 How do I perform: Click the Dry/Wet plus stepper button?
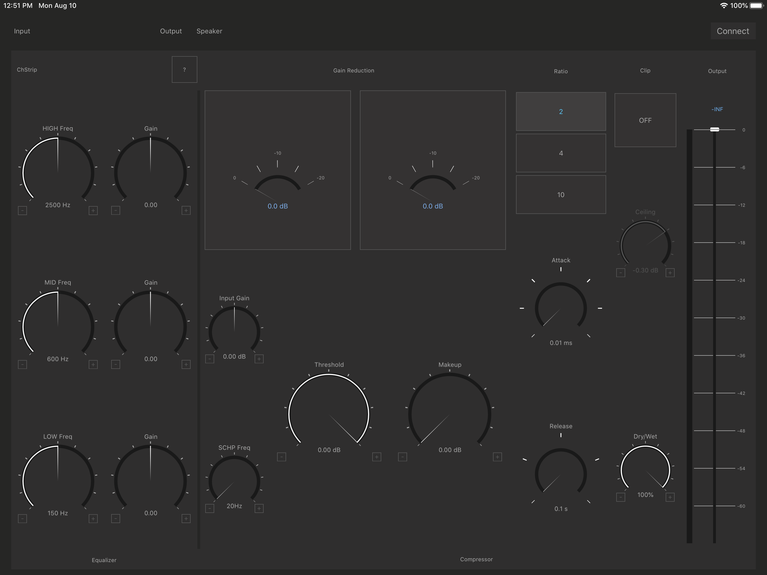pyautogui.click(x=670, y=497)
